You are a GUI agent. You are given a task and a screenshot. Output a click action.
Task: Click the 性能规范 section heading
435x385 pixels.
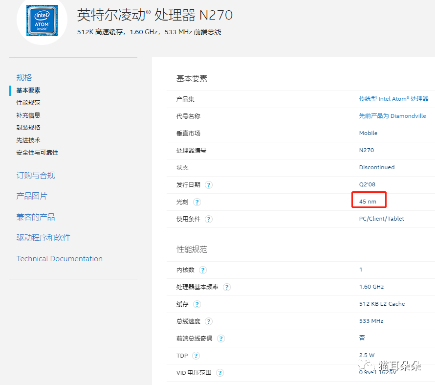[x=192, y=249]
